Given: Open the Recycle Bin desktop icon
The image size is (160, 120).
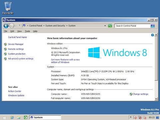Looking at the screenshot, I should click(x=8, y=8).
